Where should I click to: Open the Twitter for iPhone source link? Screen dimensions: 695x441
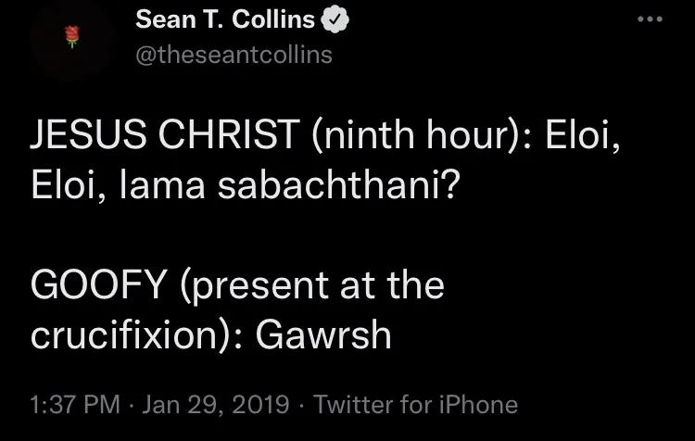coord(416,405)
